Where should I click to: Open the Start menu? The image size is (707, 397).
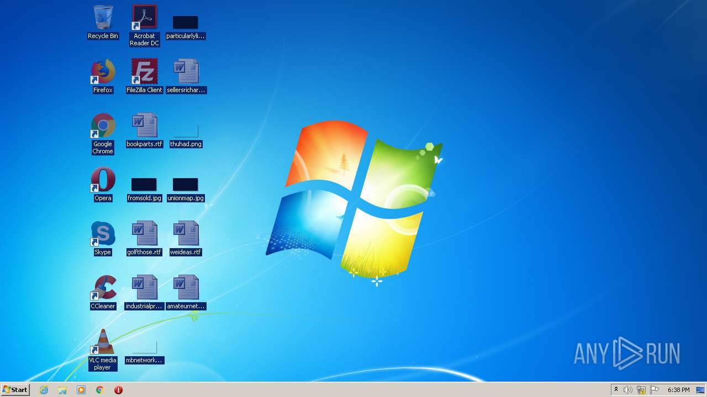pyautogui.click(x=15, y=390)
